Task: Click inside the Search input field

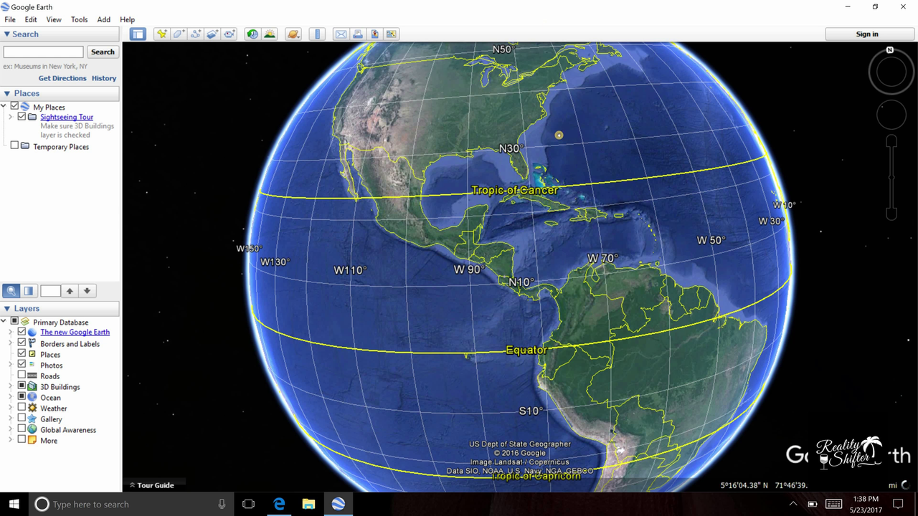Action: point(44,52)
